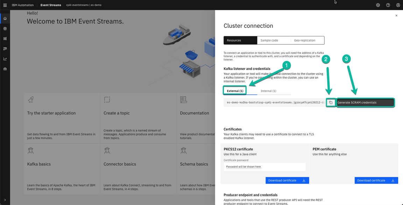Click the Certificate password field
Image resolution: width=403 pixels, height=205 pixels.
(x=264, y=167)
